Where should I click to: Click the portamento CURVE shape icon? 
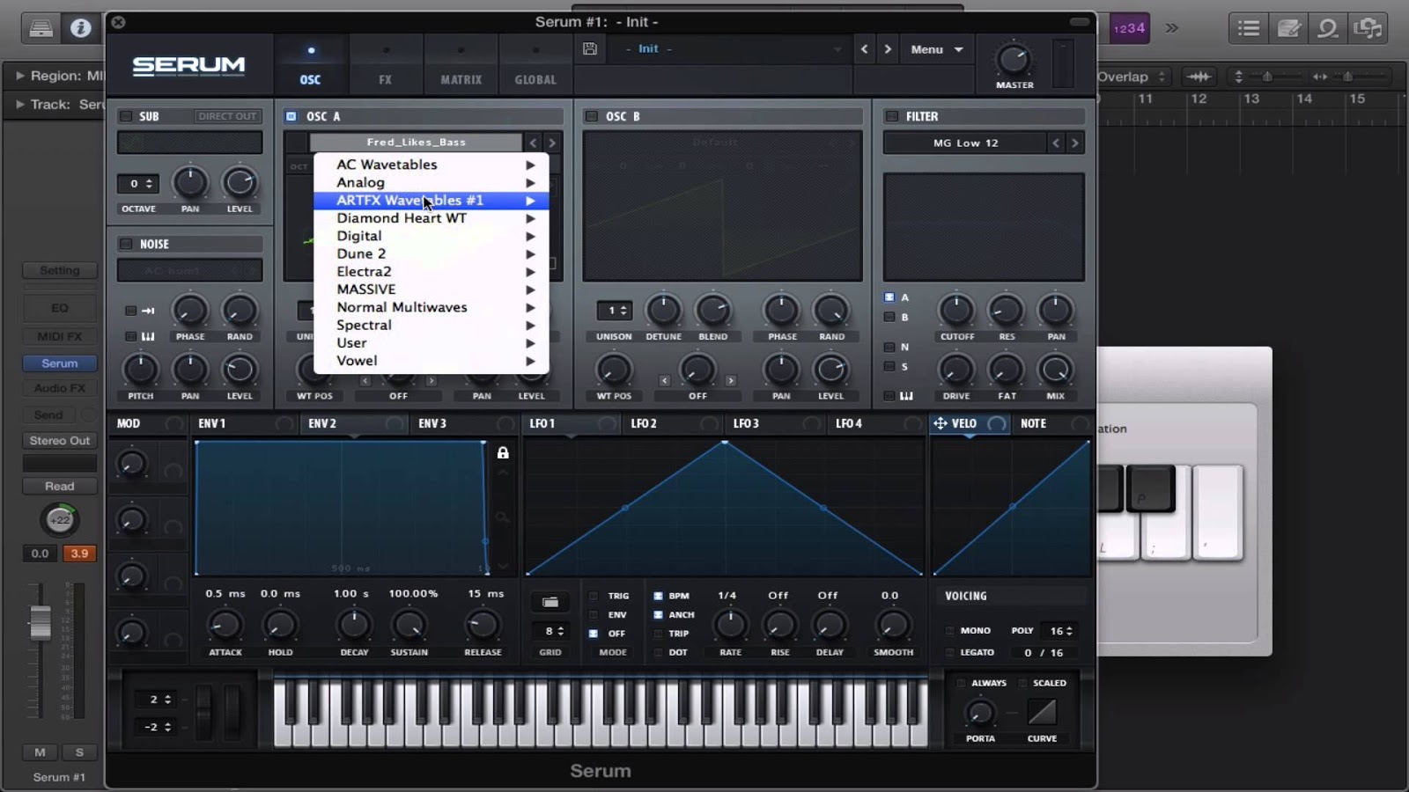(1042, 712)
